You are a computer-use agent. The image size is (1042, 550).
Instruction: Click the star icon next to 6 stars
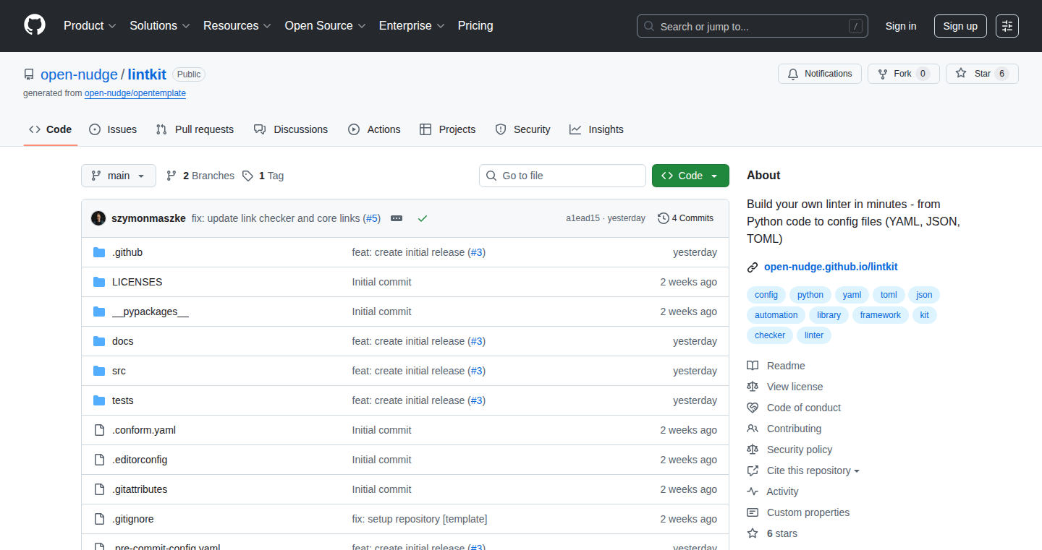[753, 533]
